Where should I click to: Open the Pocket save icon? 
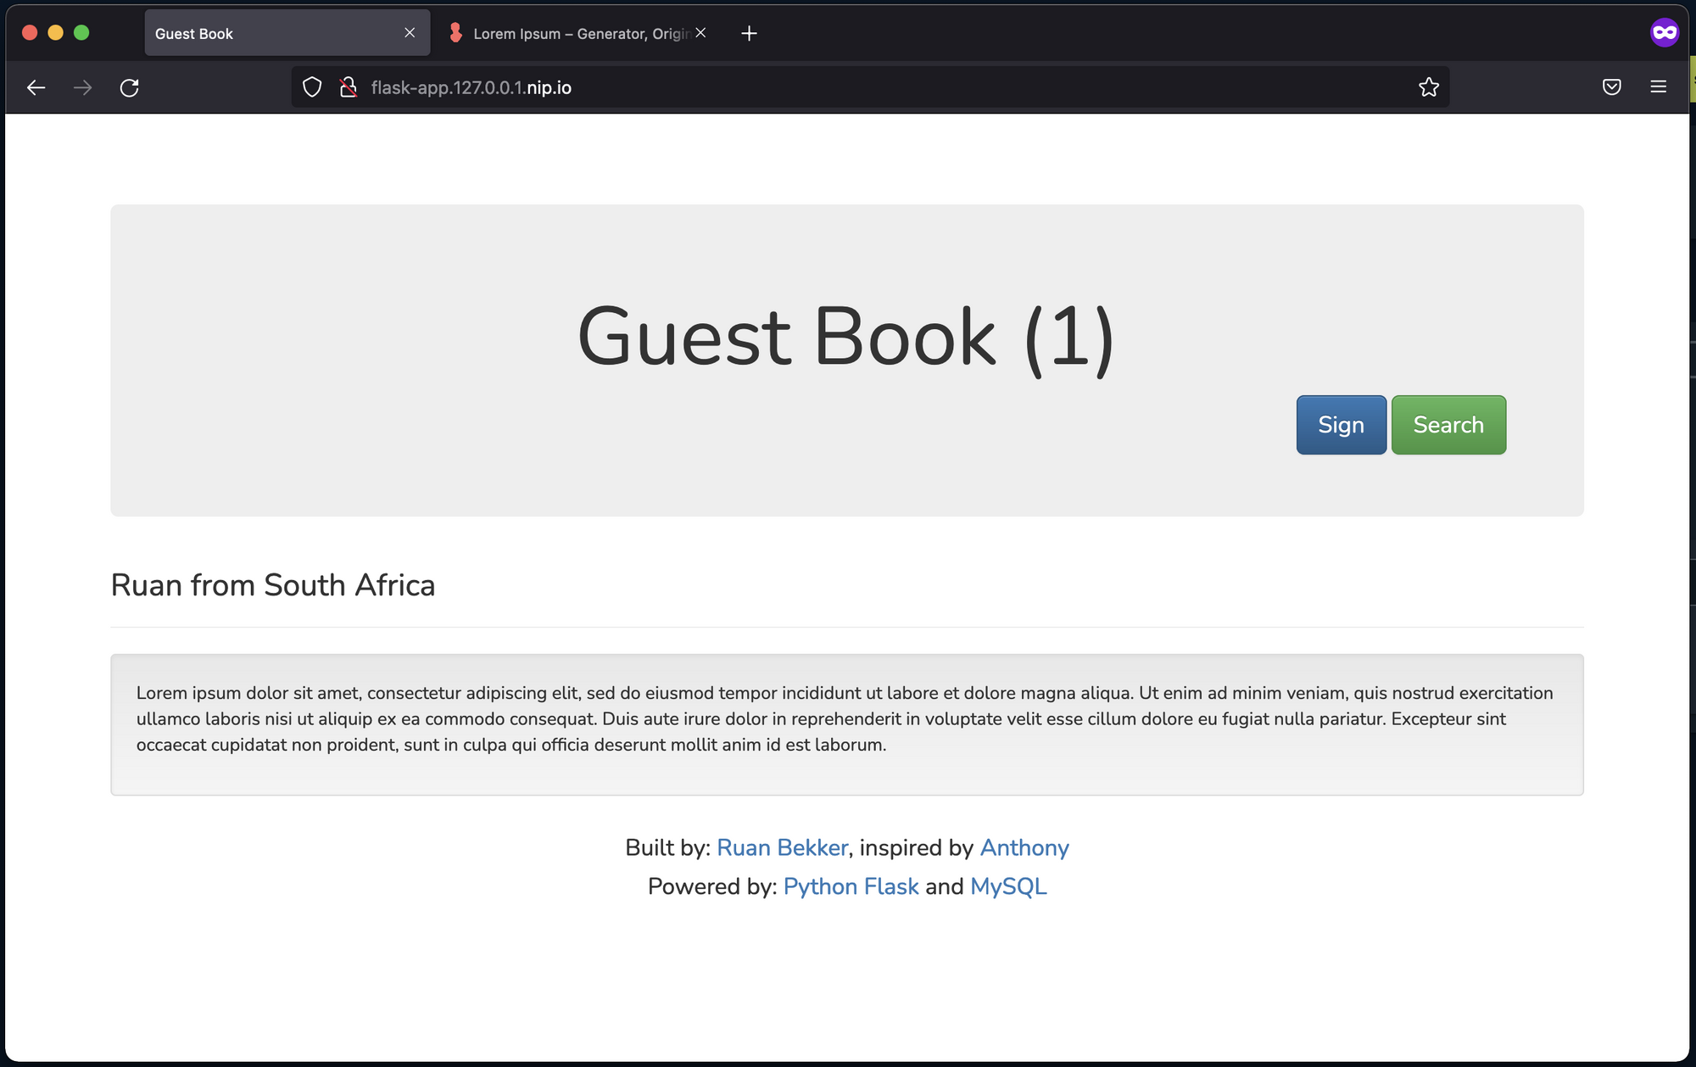tap(1611, 87)
